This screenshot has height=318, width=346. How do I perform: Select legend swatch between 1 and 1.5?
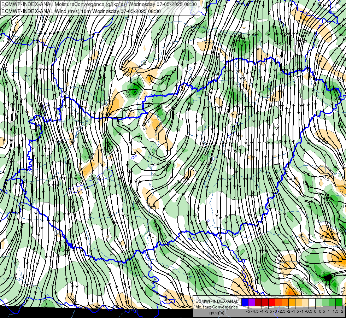(x=332, y=302)
